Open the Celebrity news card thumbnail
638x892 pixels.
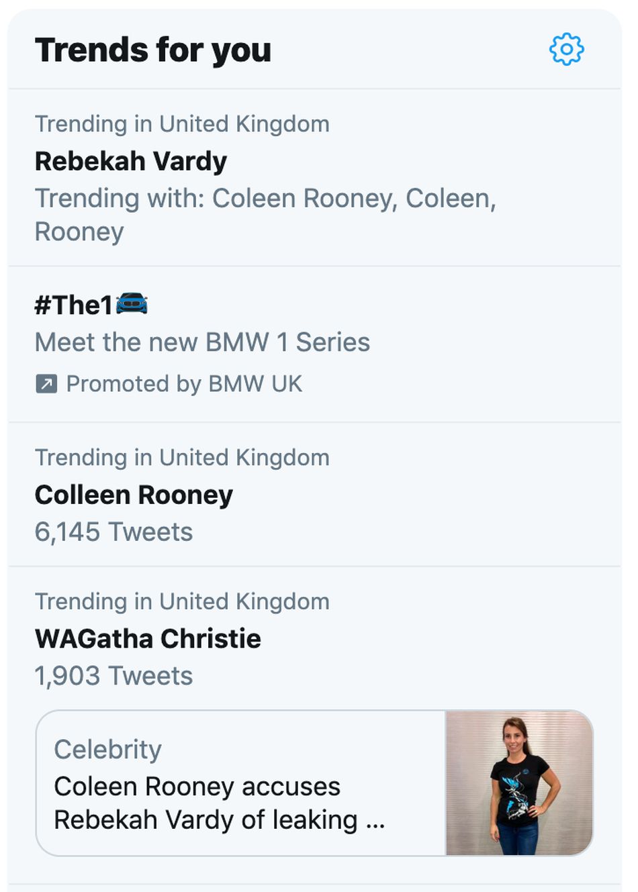(x=519, y=783)
